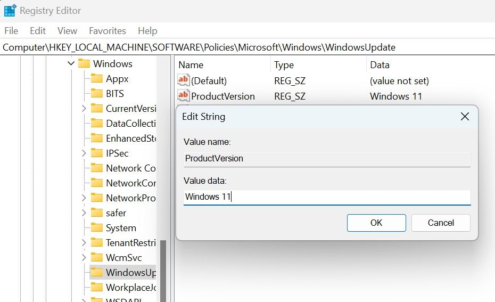Expand the TenantRestrictions key
The height and width of the screenshot is (302, 495).
[x=84, y=242]
